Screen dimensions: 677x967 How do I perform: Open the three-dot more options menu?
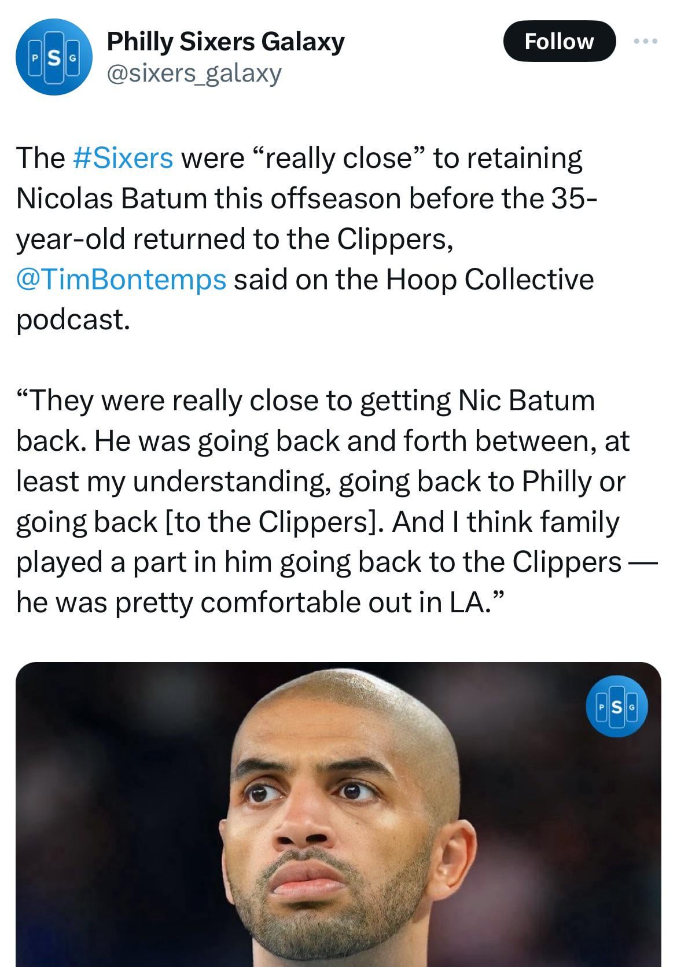[x=645, y=41]
